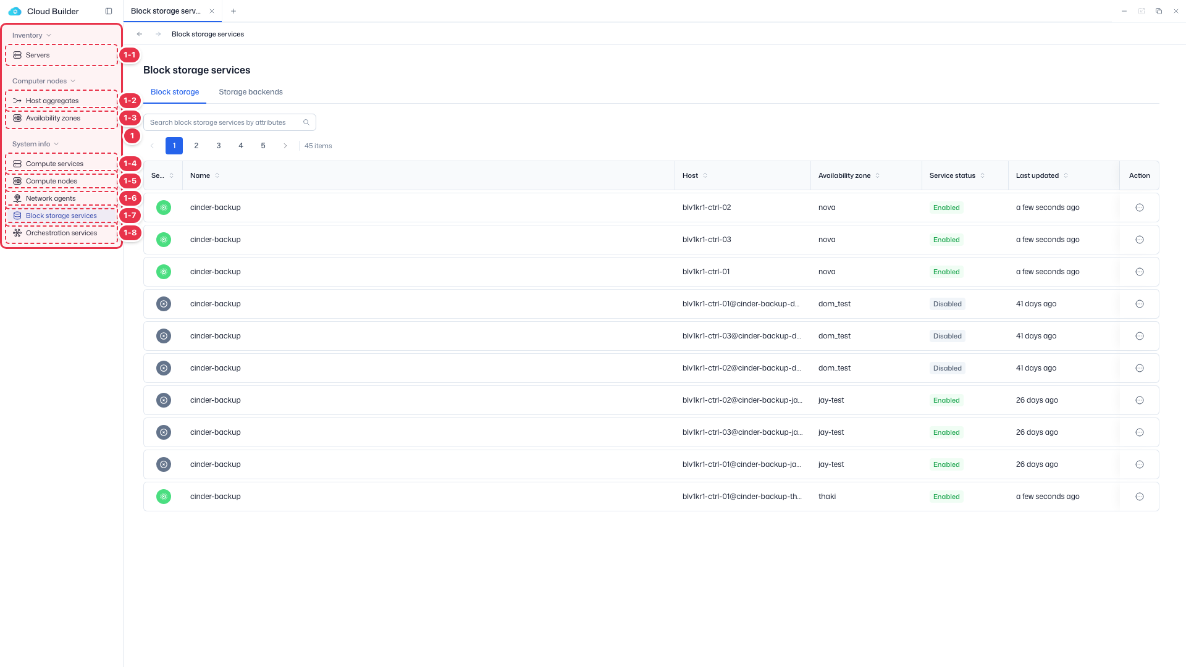Screen dimensions: 1186x667
Task: Click host blv1kr1-ctrl-03@cinder-backup-ja cell
Action: pos(742,432)
